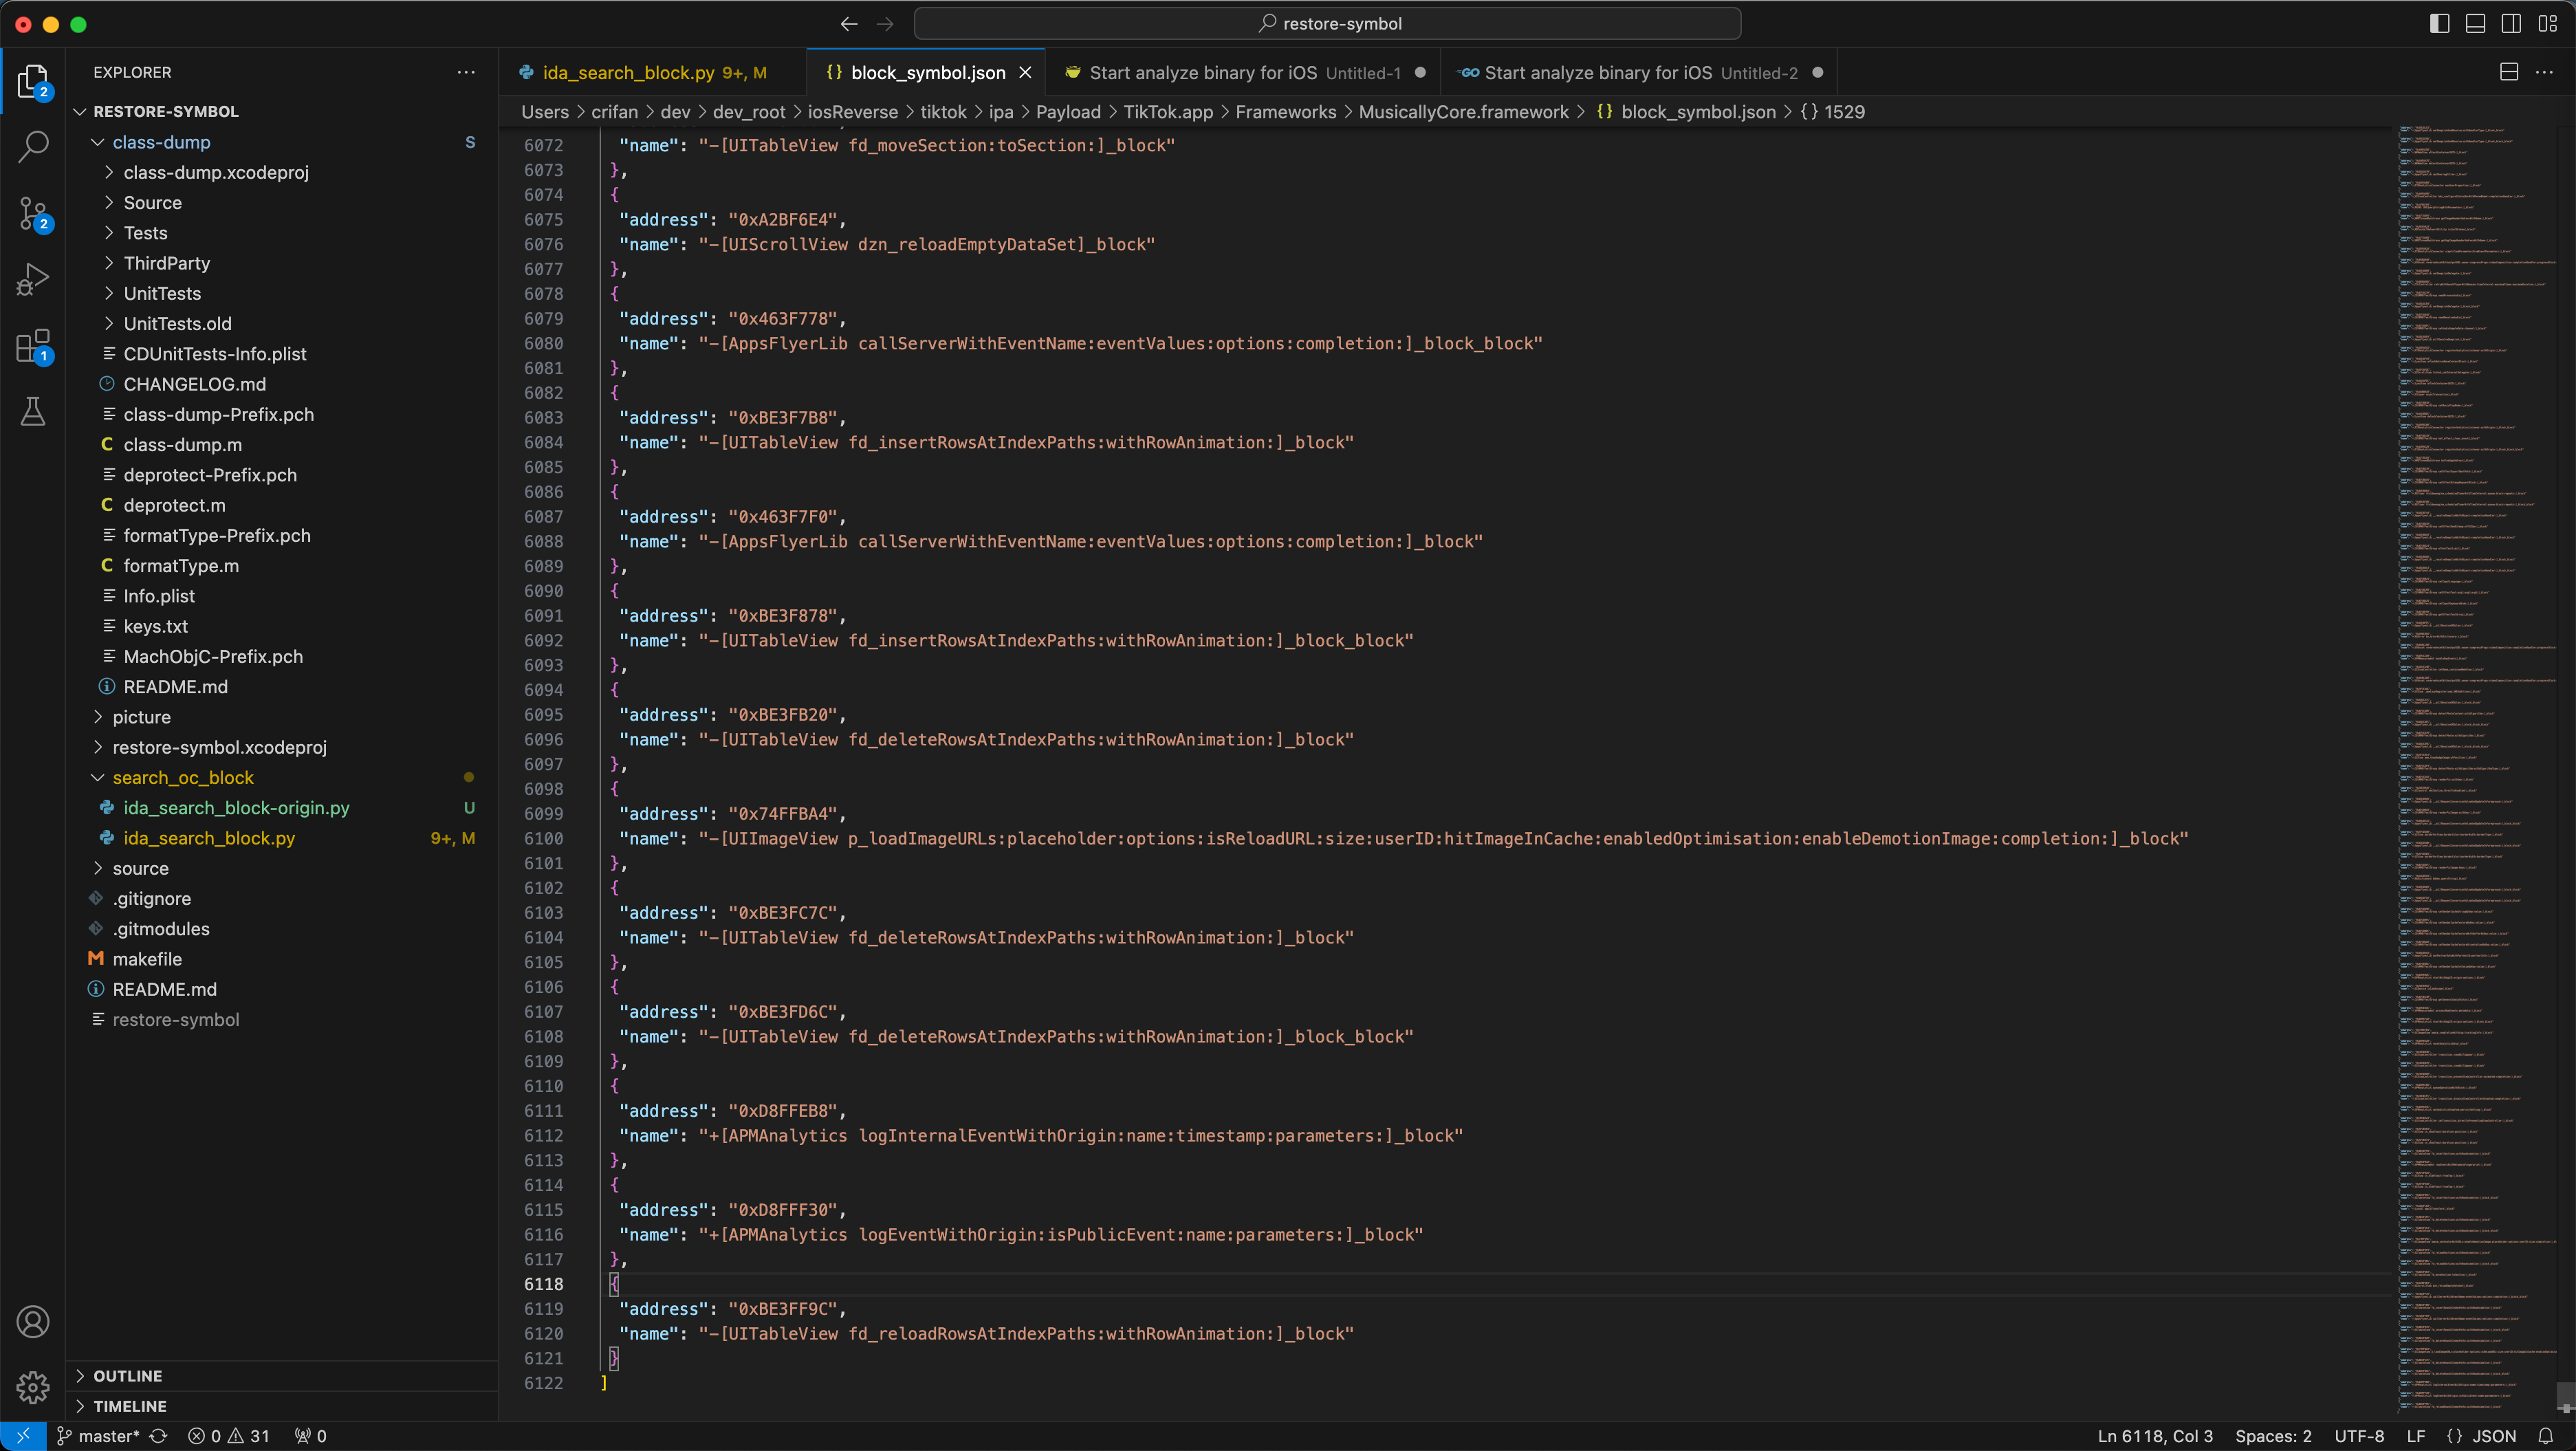Click address "0xD8FFEB8" text
The image size is (2576, 1451).
tap(783, 1111)
